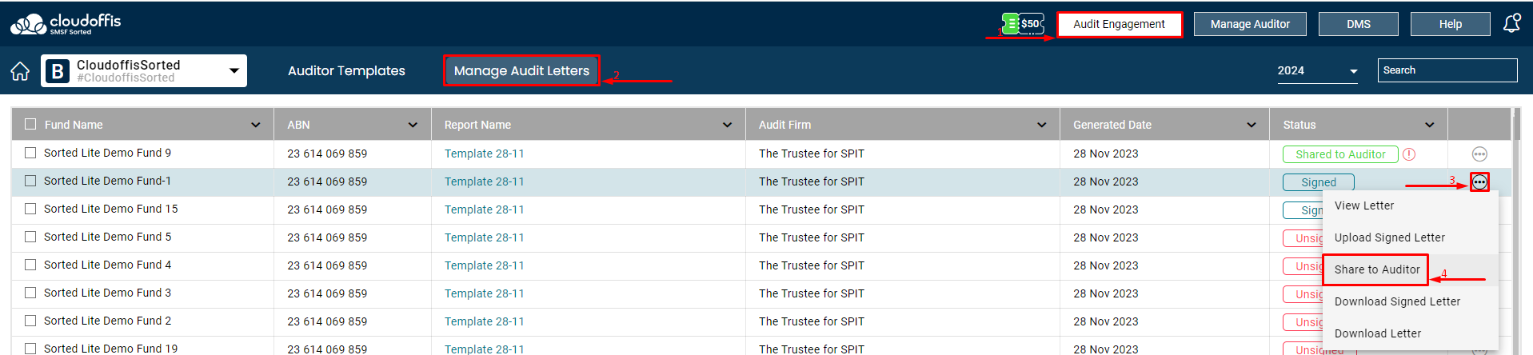1533x355 pixels.
Task: Open Template 28-11 link for Fund 9
Action: 485,154
